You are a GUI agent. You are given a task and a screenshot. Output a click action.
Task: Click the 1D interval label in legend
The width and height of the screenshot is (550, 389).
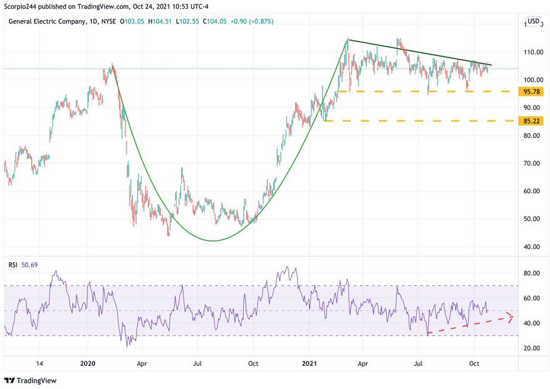click(x=94, y=21)
